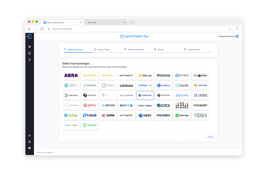
Task: Reload the page with refresh icon
Action: point(42,29)
